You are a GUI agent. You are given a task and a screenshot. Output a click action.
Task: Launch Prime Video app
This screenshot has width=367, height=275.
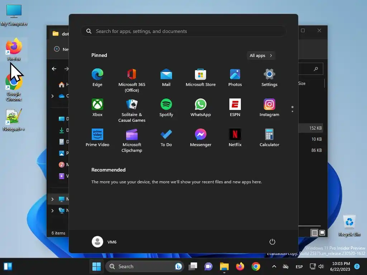tap(97, 138)
